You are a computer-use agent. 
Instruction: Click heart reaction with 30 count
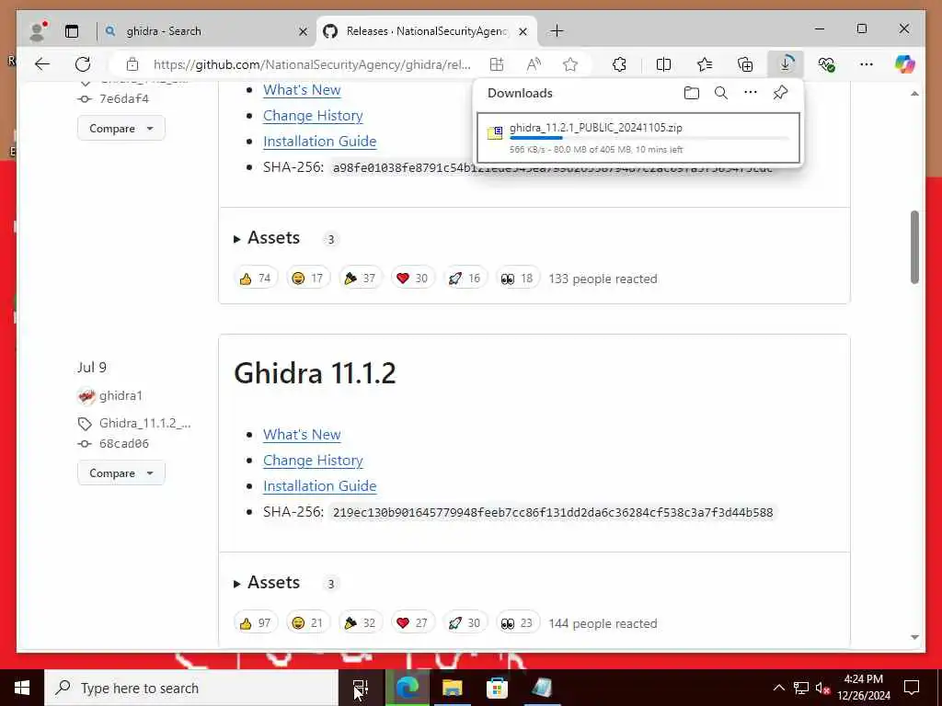[x=412, y=279]
